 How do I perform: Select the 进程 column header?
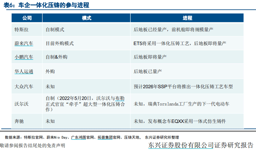[x=187, y=18]
